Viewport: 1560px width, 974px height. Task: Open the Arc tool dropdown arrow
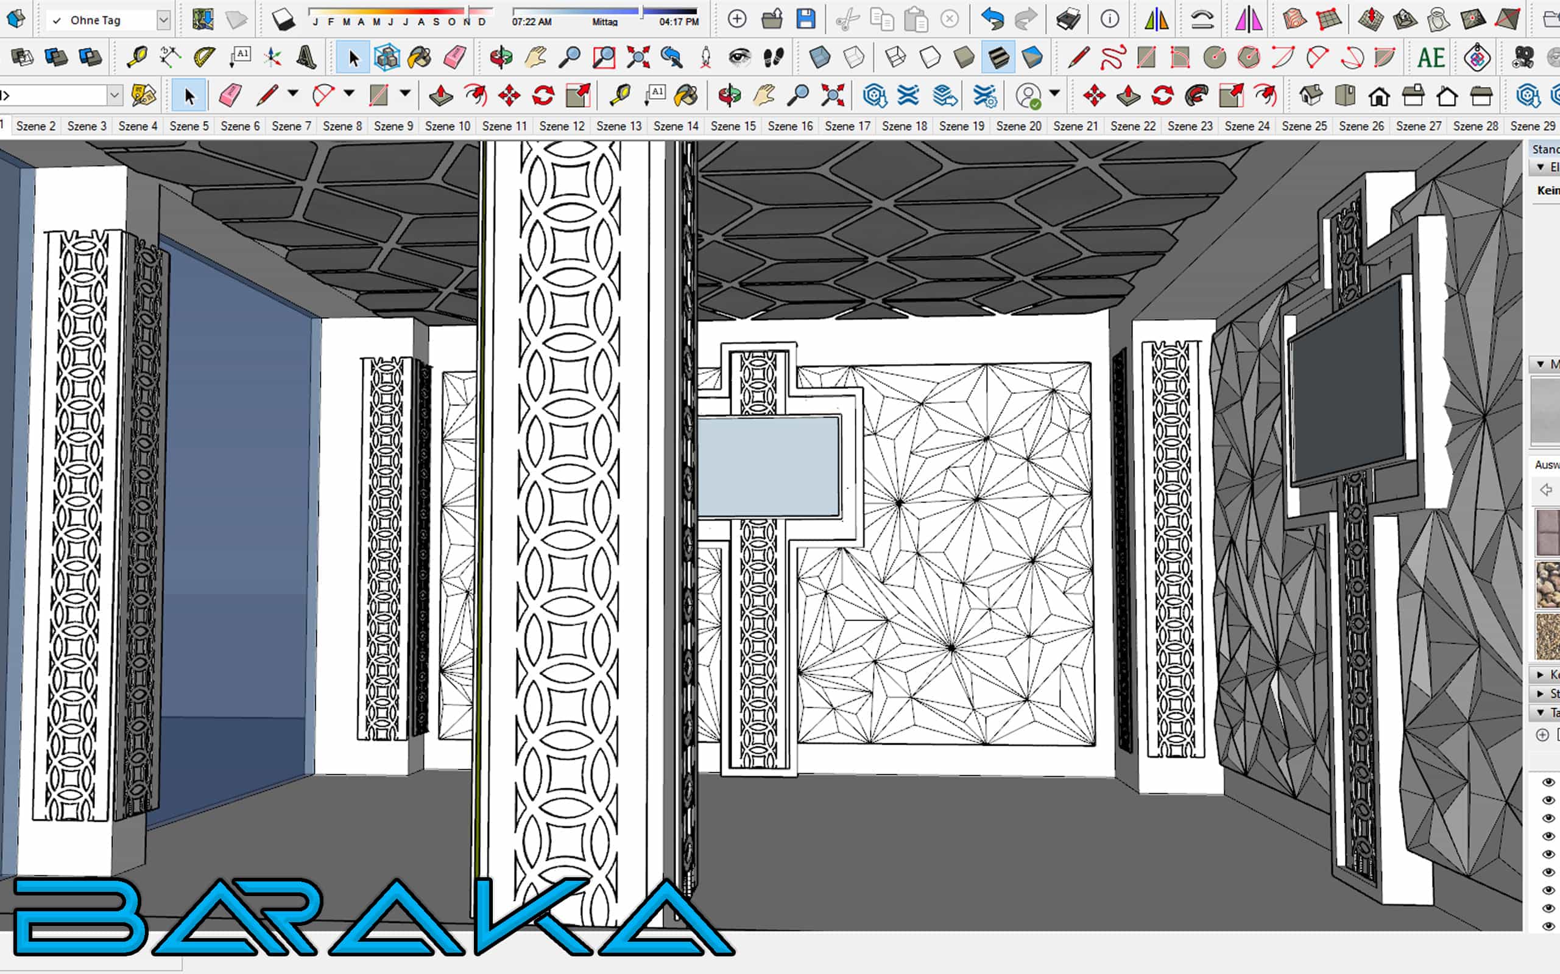click(x=350, y=93)
